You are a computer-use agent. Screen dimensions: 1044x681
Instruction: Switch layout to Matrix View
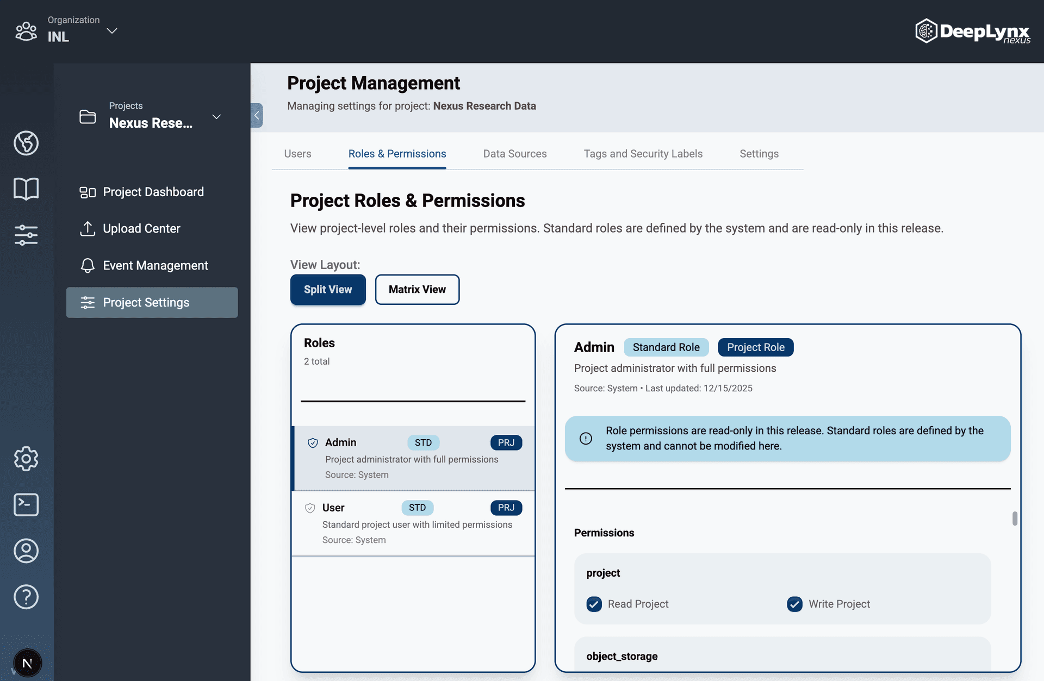pyautogui.click(x=417, y=290)
